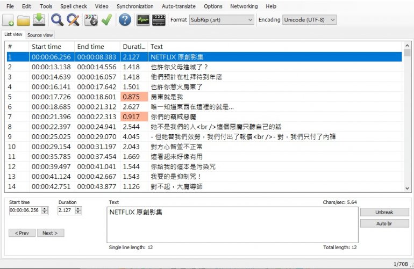Open the Networking menu
414x269 pixels.
[x=244, y=6]
